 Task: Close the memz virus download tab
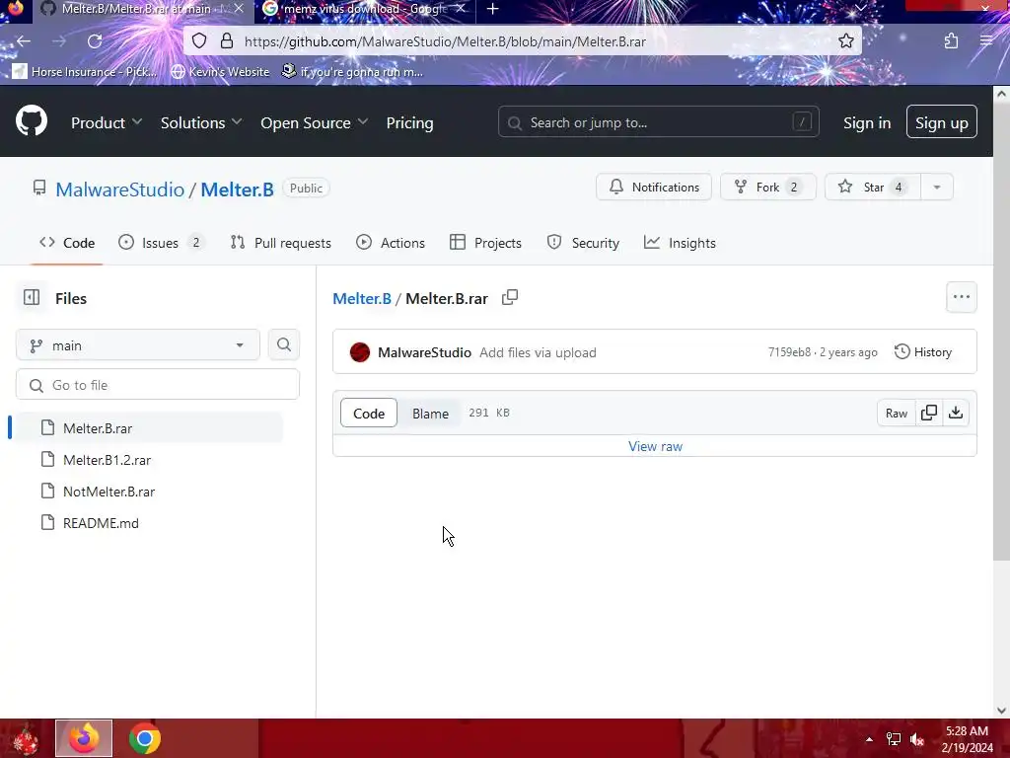point(460,9)
